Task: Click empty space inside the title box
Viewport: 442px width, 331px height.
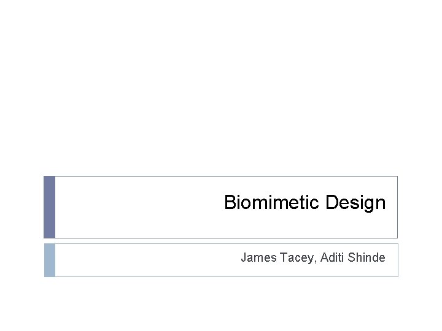Action: [135, 207]
